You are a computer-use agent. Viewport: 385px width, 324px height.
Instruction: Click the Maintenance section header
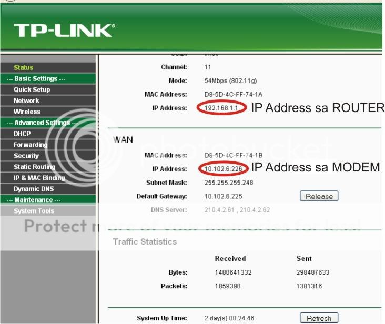(x=34, y=200)
